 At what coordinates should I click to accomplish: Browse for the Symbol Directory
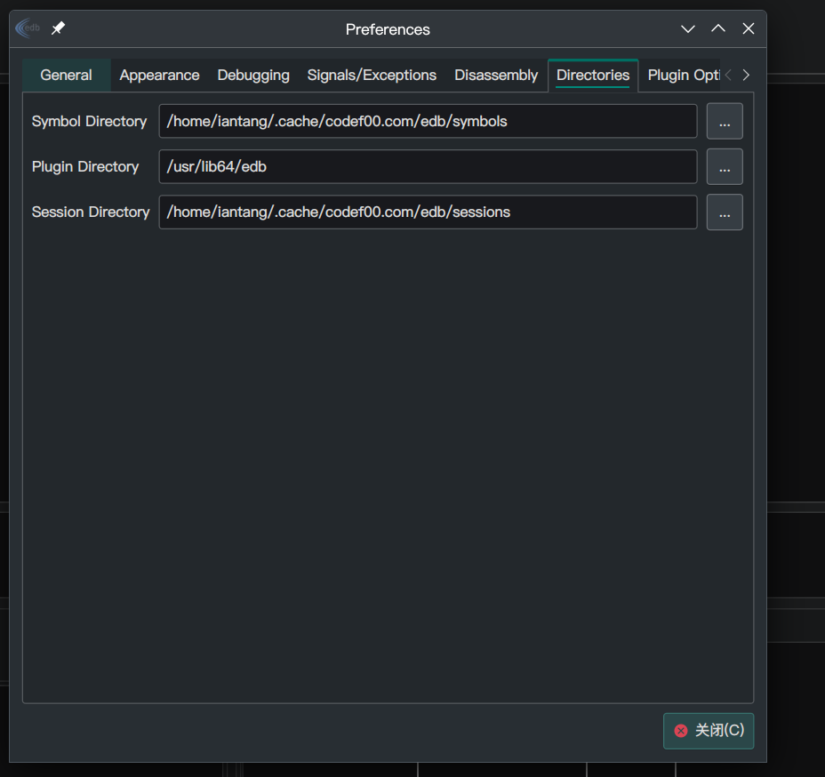pyautogui.click(x=725, y=122)
